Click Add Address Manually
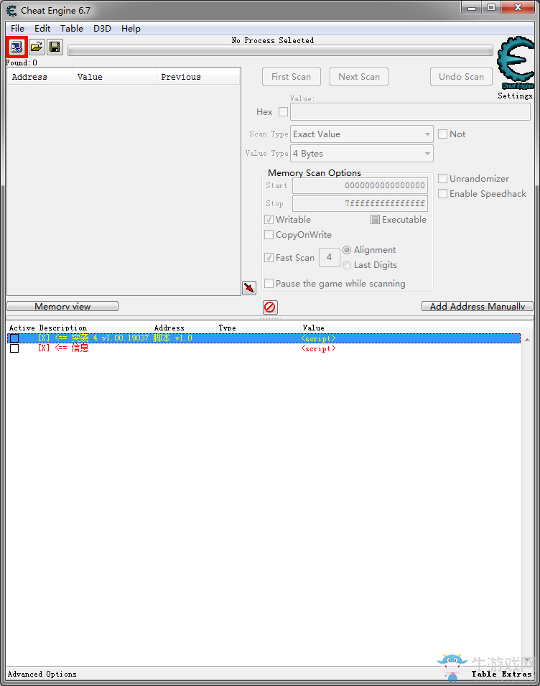This screenshot has width=540, height=686. [478, 306]
